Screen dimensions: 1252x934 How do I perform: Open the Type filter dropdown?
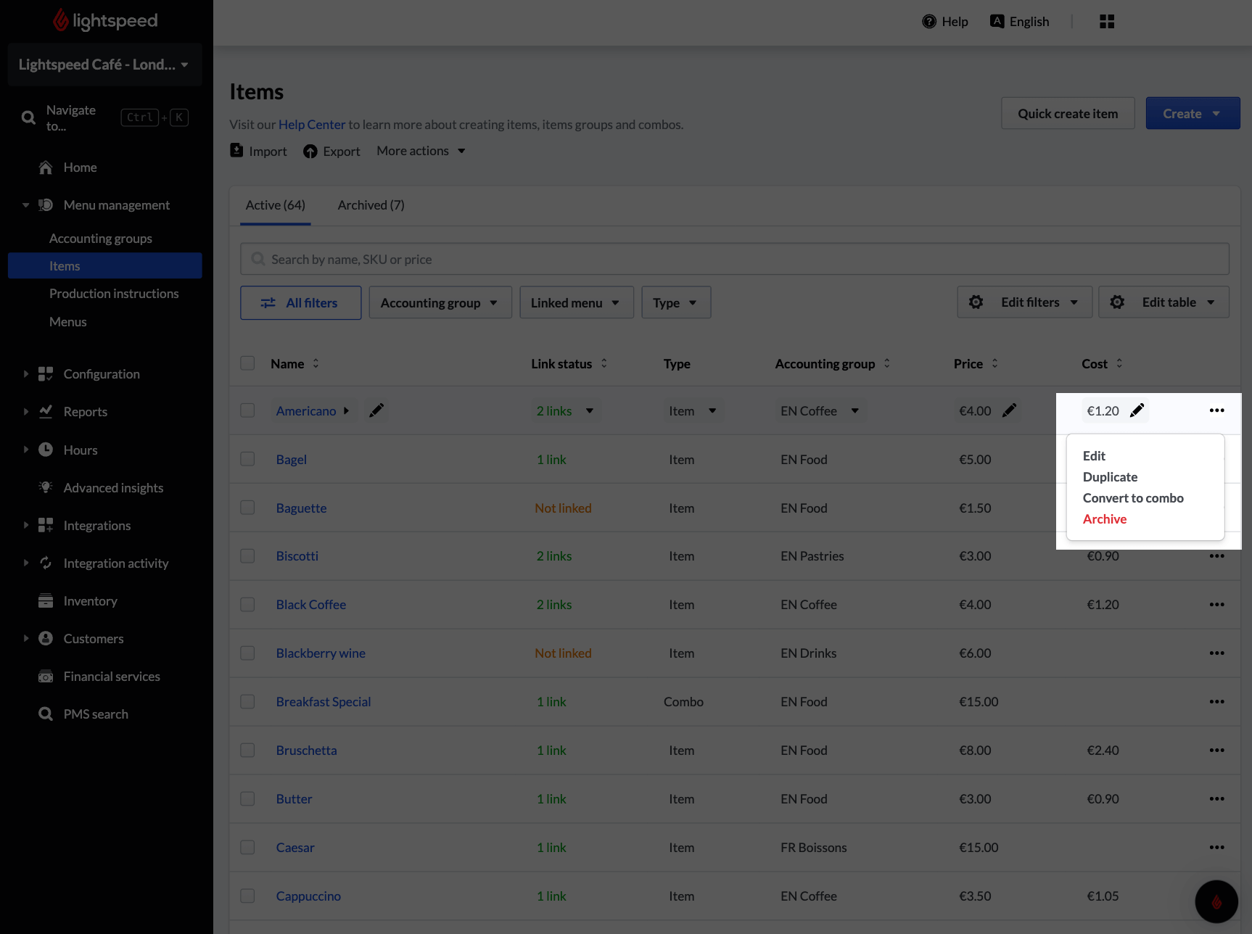676,302
